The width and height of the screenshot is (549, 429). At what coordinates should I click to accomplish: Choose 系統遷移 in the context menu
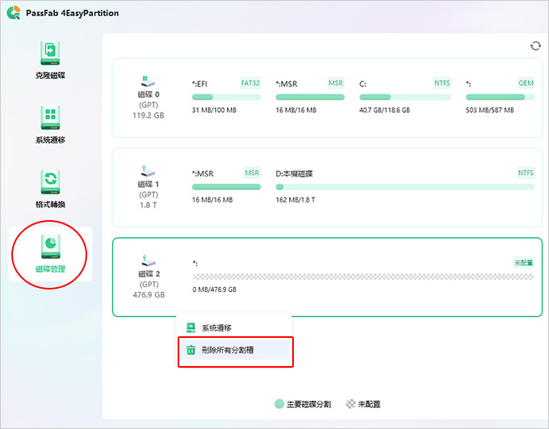click(x=234, y=327)
